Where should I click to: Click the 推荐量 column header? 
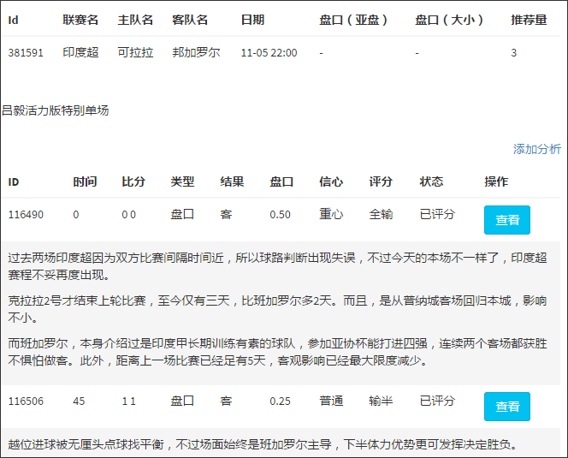pyautogui.click(x=529, y=20)
